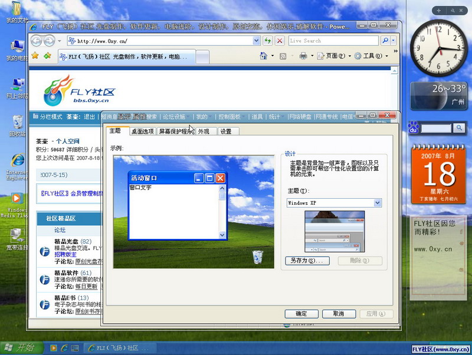Click the sidebar magnifier icon
This screenshot has width=472, height=355.
point(453,11)
